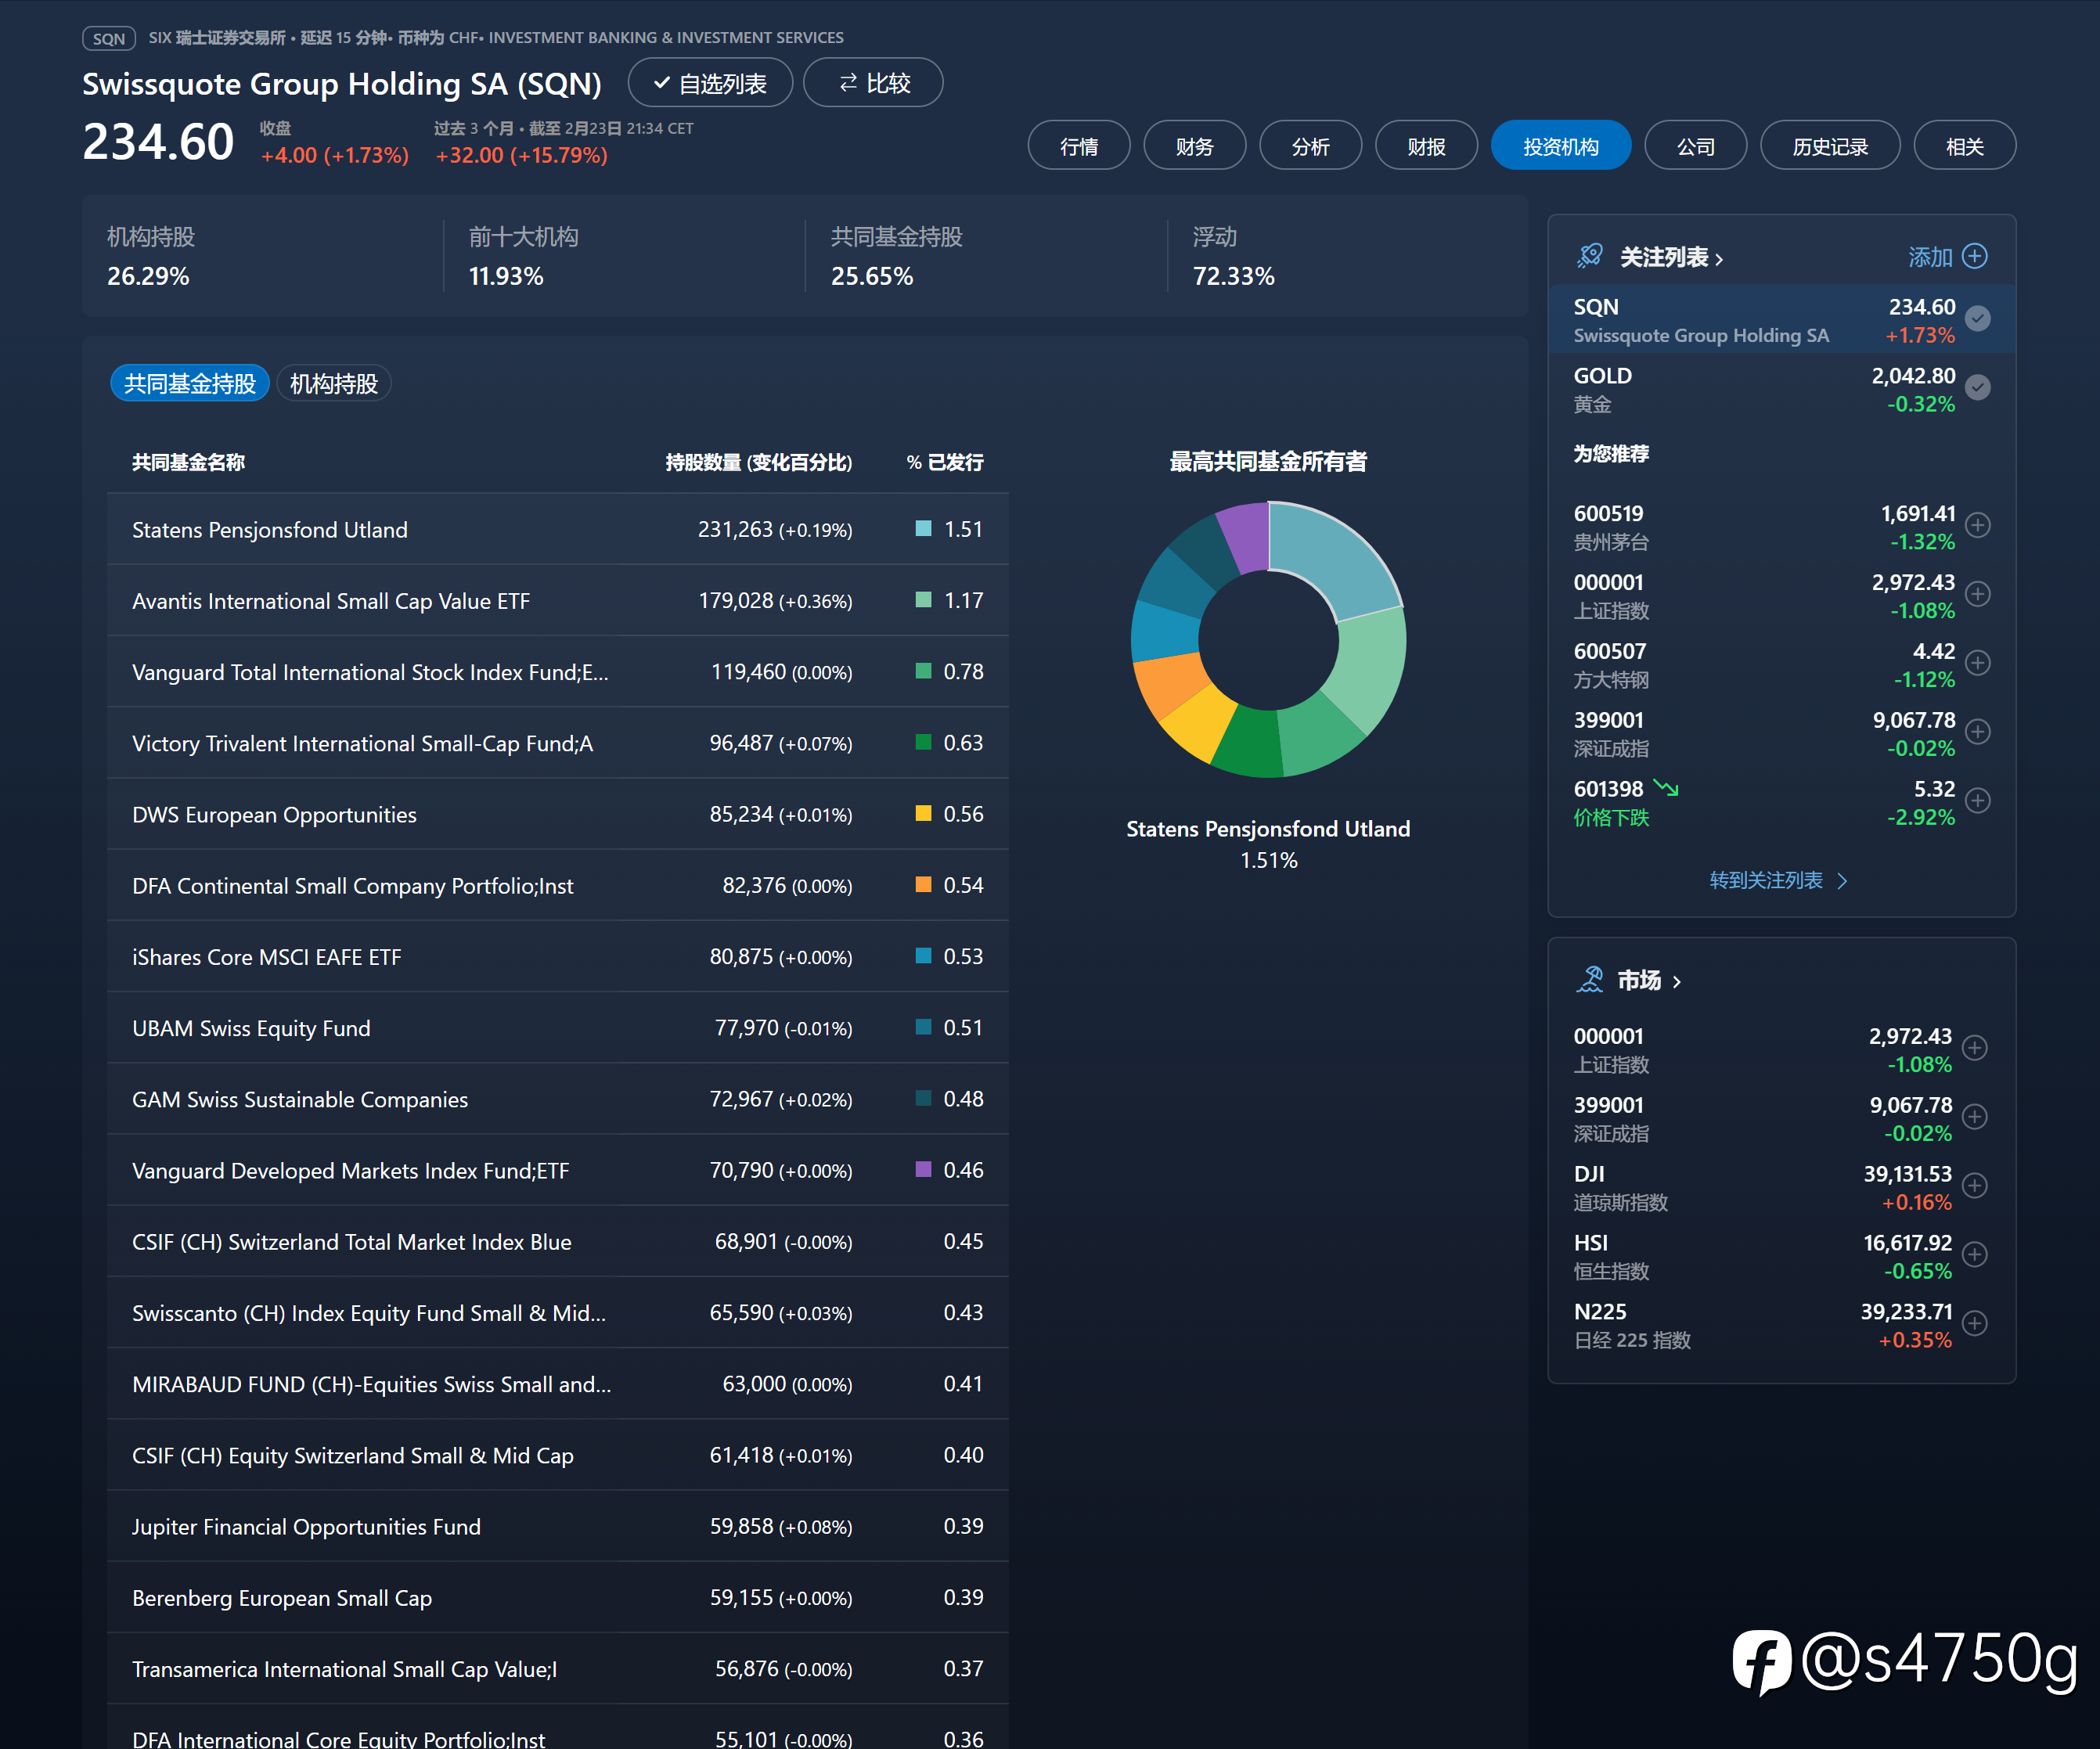Image resolution: width=2100 pixels, height=1749 pixels.
Task: Select iShares Core MSCI EAFE ETF
Action: pos(558,957)
